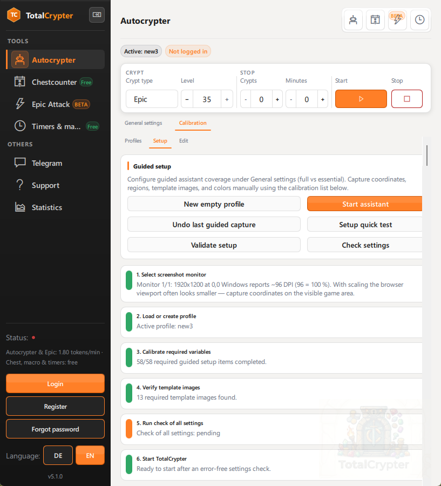This screenshot has height=486, width=441.
Task: Click top-right Chestcounter shortcut icon
Action: point(375,20)
